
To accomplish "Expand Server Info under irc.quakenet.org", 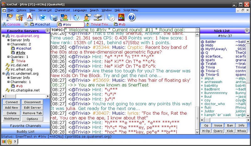I will [x=9, y=40].
